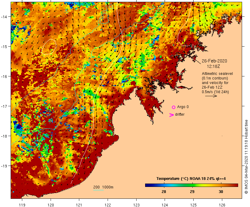250x207 pixels.
Task: Click the -14 latitude axis label
Action: [x=4, y=17]
